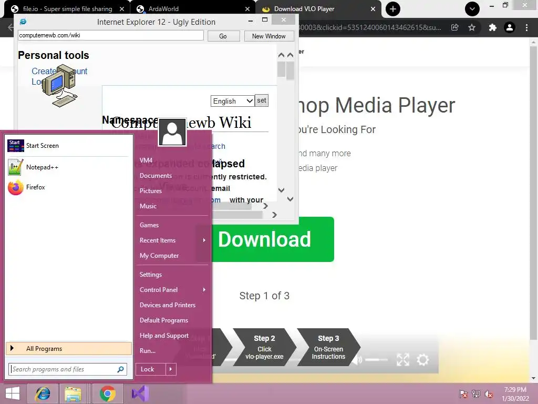This screenshot has height=404, width=538.
Task: Open the Lock options arrow
Action: [x=171, y=369]
